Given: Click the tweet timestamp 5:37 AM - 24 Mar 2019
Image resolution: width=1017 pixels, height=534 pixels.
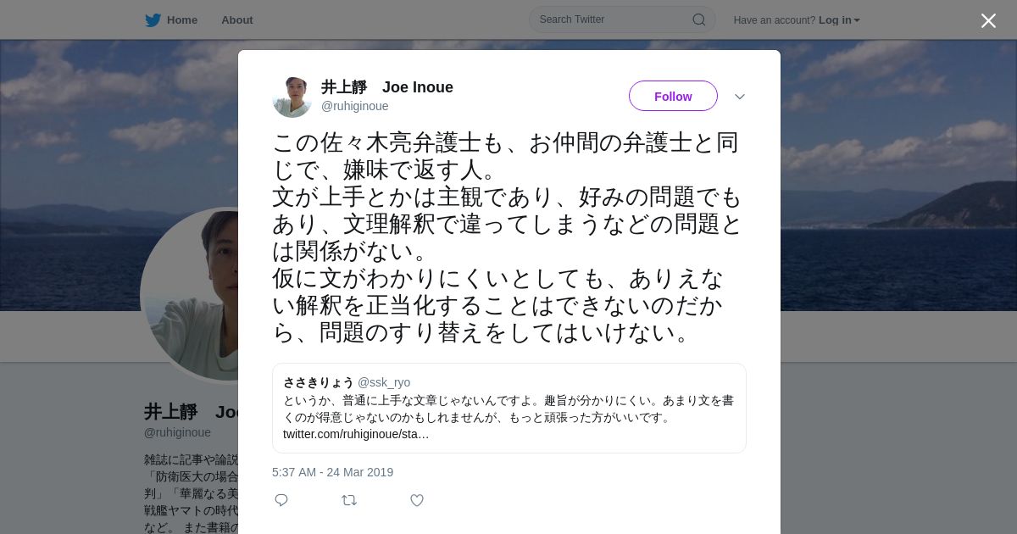Looking at the screenshot, I should coord(332,472).
